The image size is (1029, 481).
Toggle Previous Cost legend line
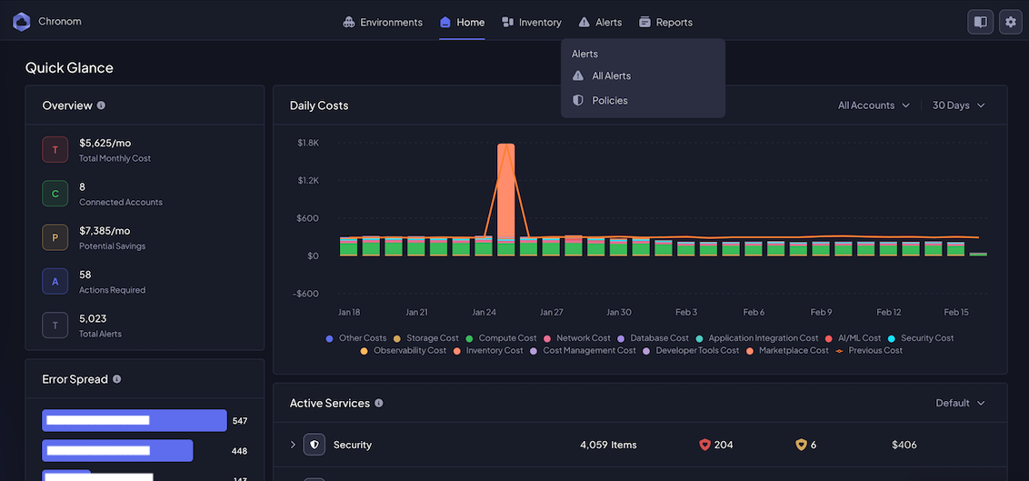tap(868, 350)
